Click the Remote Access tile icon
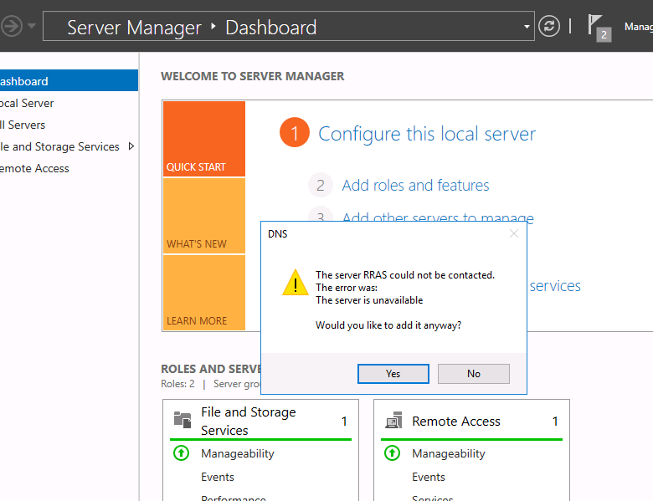 (x=393, y=422)
